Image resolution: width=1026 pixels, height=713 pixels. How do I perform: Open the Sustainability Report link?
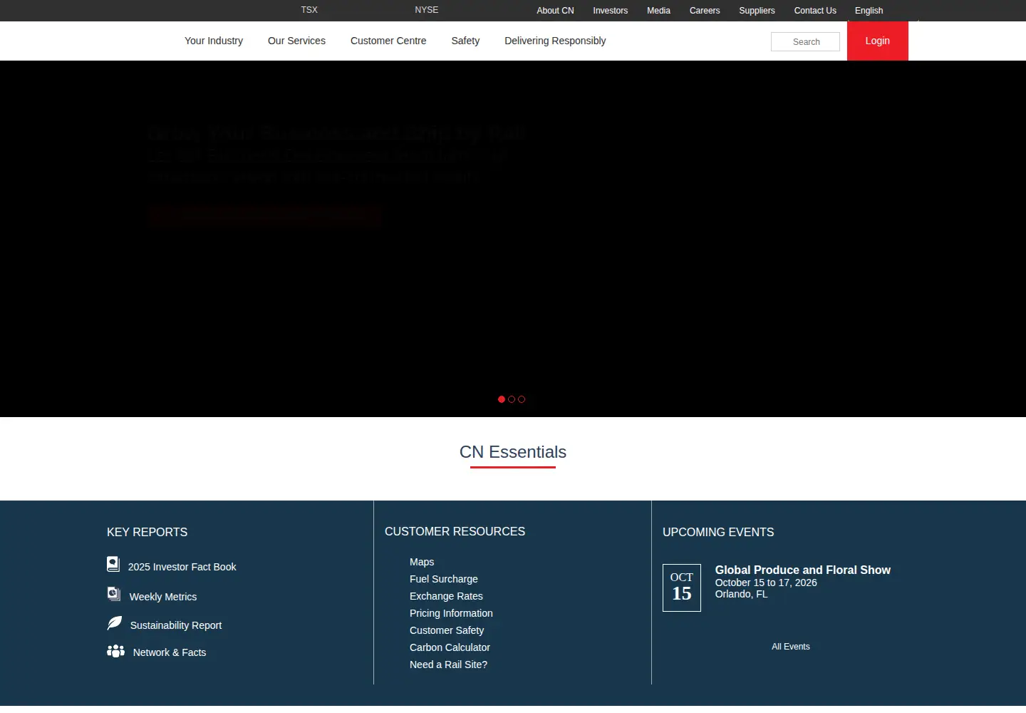tap(176, 625)
